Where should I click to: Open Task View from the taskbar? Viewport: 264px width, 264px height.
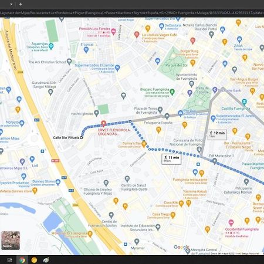[9, 260]
